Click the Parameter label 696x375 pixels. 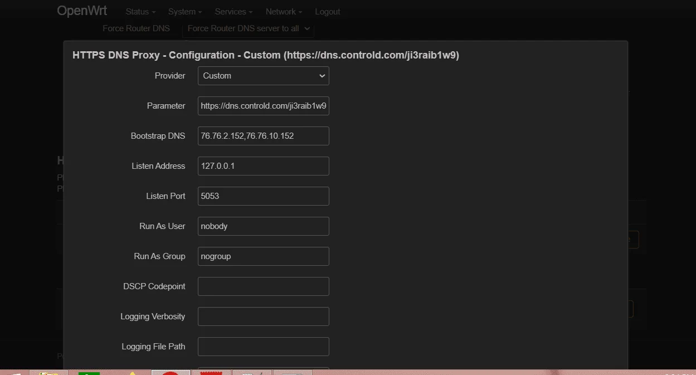166,106
